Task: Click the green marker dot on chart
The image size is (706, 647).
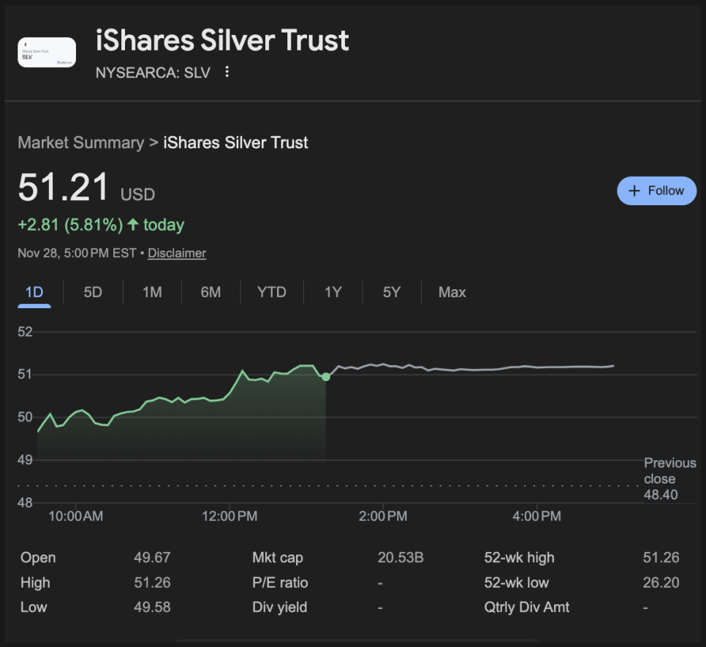Action: tap(326, 377)
